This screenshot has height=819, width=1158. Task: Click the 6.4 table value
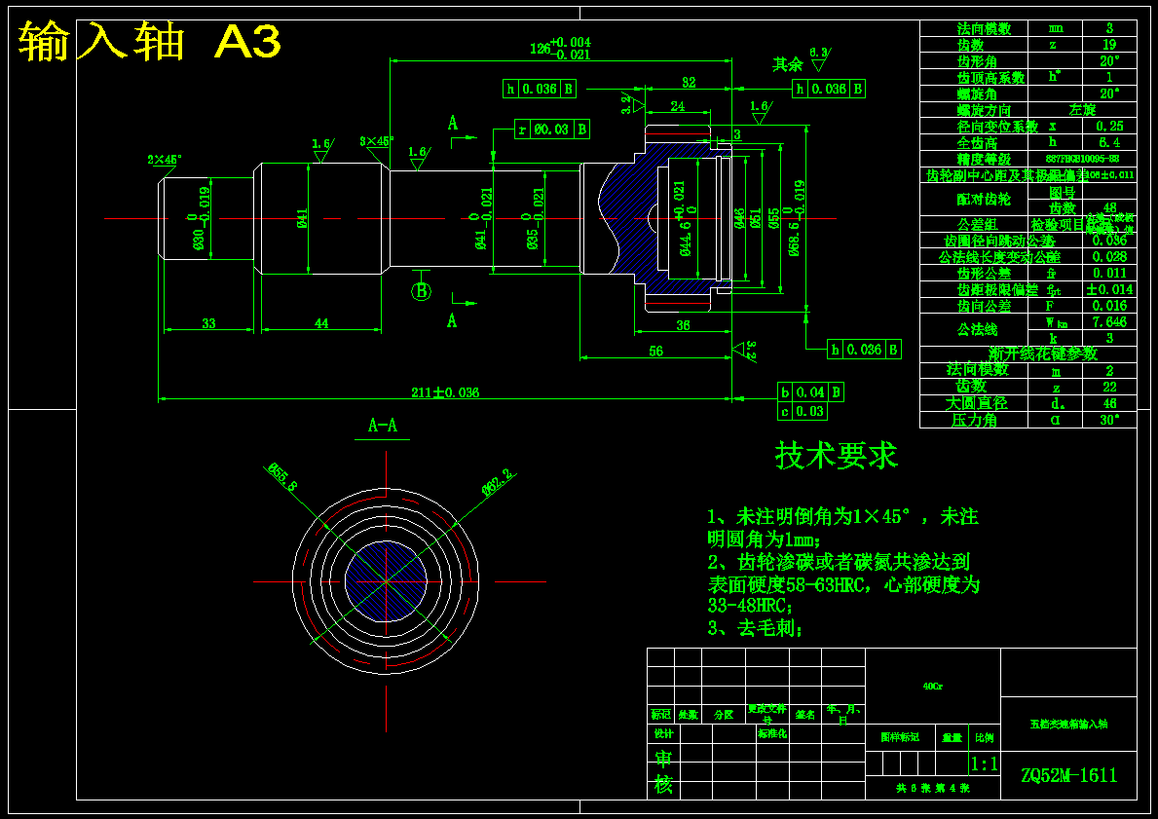click(x=1109, y=142)
